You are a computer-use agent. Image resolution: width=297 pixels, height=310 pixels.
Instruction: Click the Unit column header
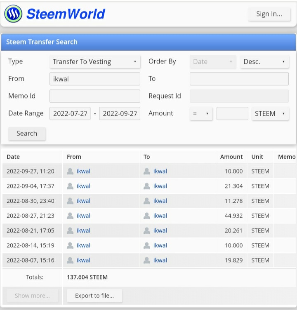point(257,157)
